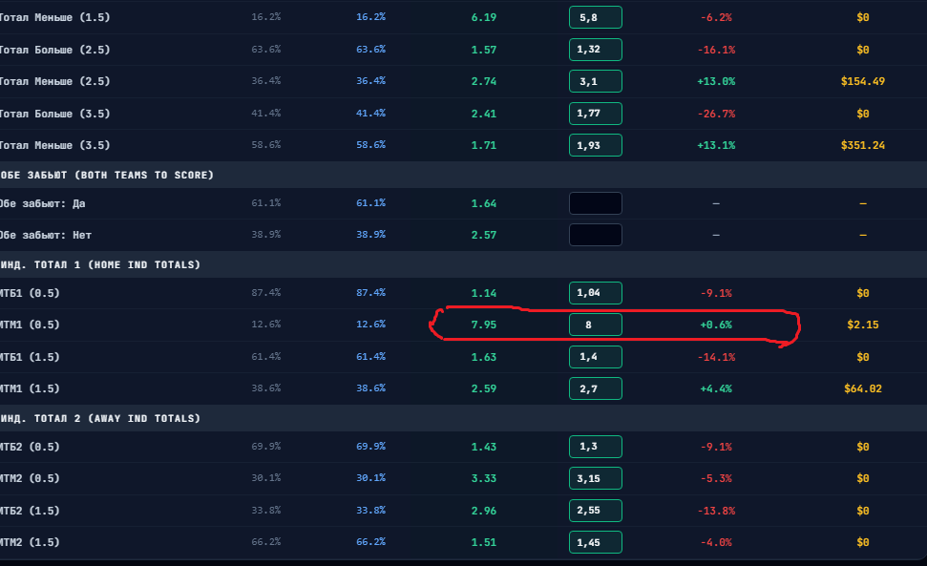Click the odds box with 8 for ИТМ1 (0.5)
Screen dimensions: 927x566
click(x=596, y=325)
